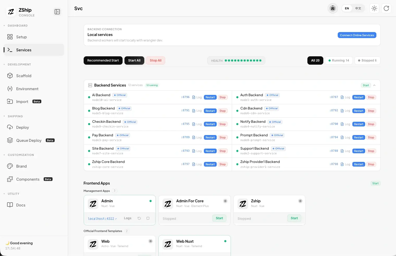396x256 pixels.
Task: Select the Running 14 filter
Action: [339, 60]
